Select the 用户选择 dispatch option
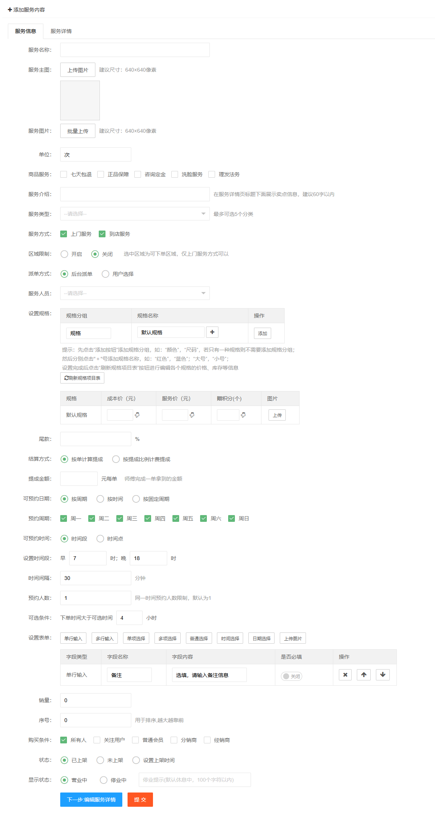Image resolution: width=435 pixels, height=818 pixels. click(x=105, y=274)
